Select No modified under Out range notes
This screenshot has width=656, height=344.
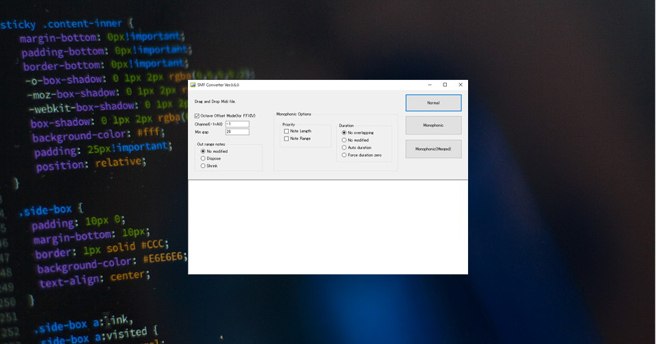[x=203, y=152]
